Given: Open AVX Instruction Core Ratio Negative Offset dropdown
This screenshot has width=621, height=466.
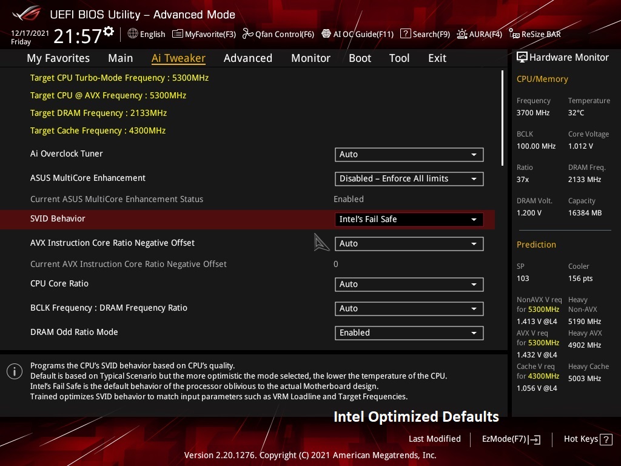Looking at the screenshot, I should point(409,244).
